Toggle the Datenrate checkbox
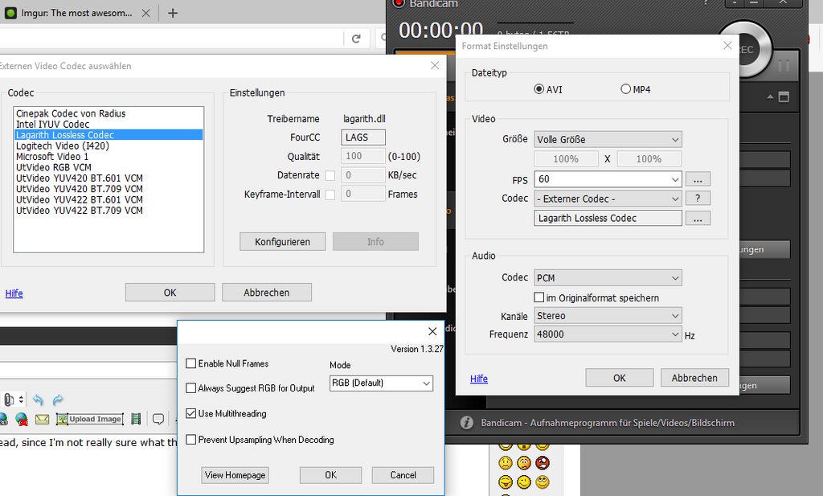 (x=330, y=175)
